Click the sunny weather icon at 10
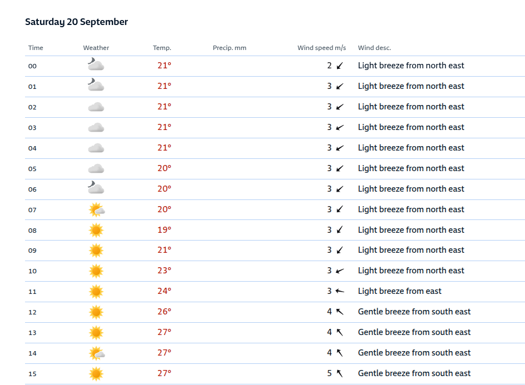525x385 pixels. tap(96, 271)
